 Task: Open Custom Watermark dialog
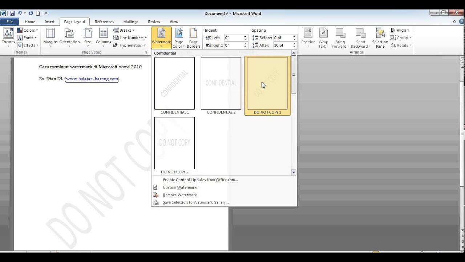[181, 187]
